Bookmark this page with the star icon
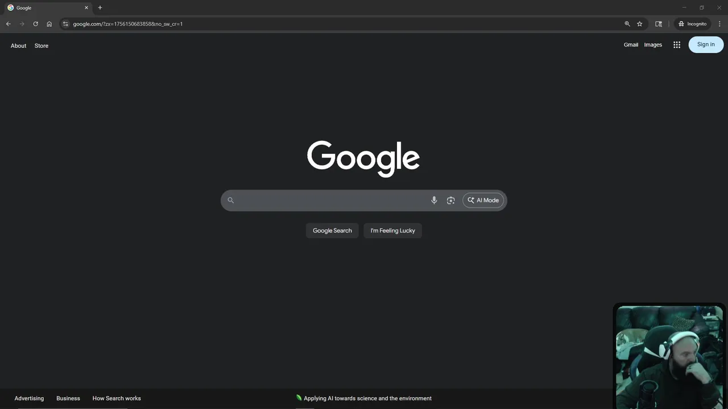Screen dimensions: 728x409 [x=640, y=24]
